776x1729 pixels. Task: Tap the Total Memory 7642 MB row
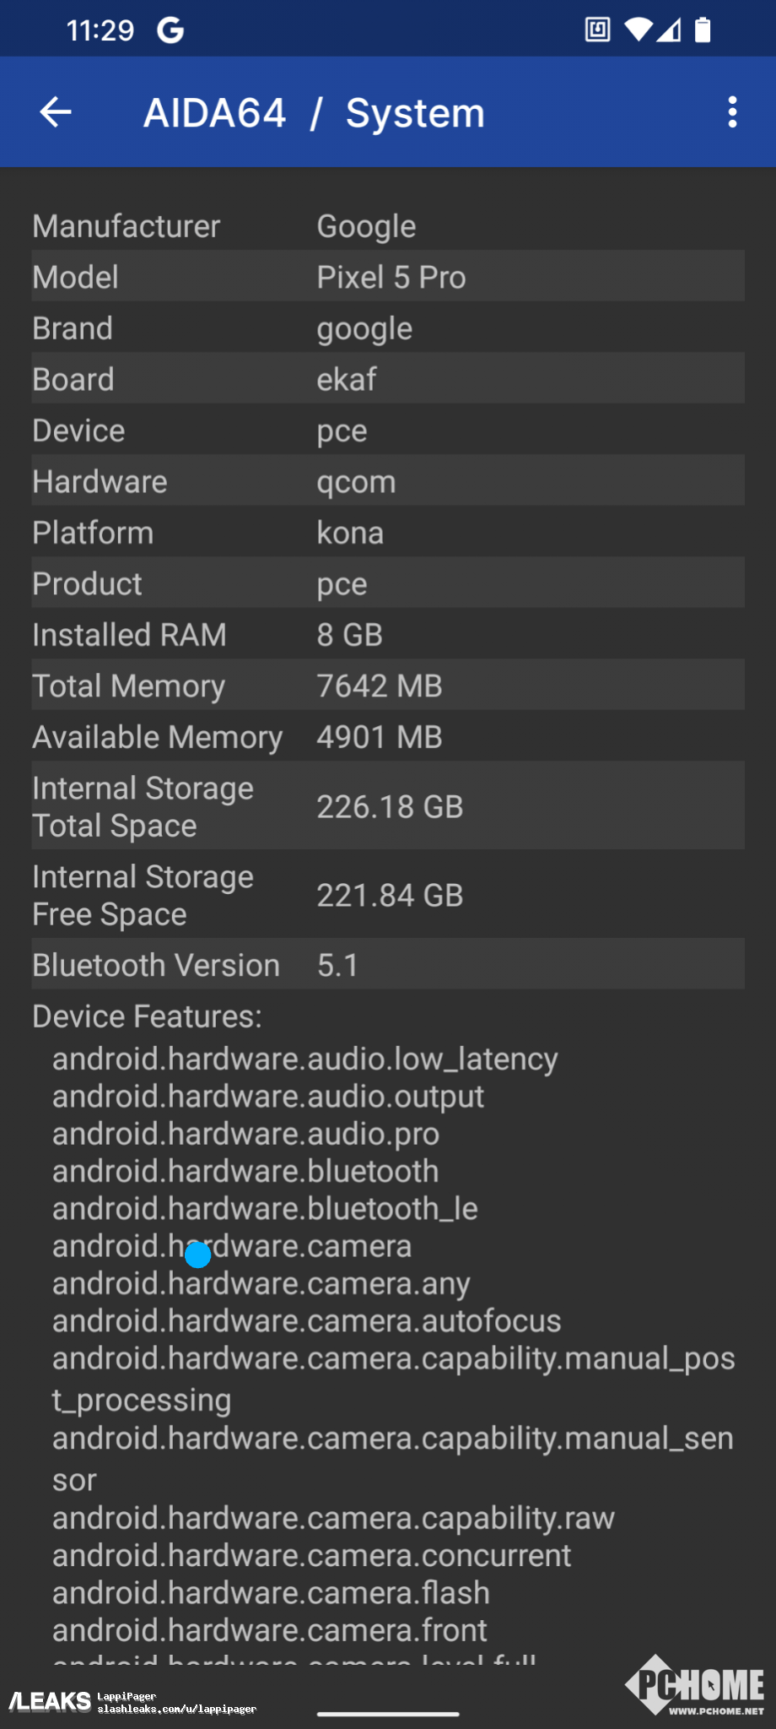coord(388,686)
